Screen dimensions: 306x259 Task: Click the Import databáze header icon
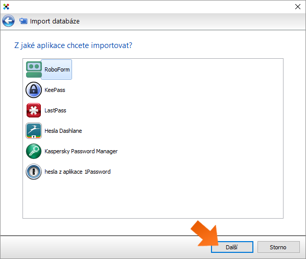click(x=23, y=21)
